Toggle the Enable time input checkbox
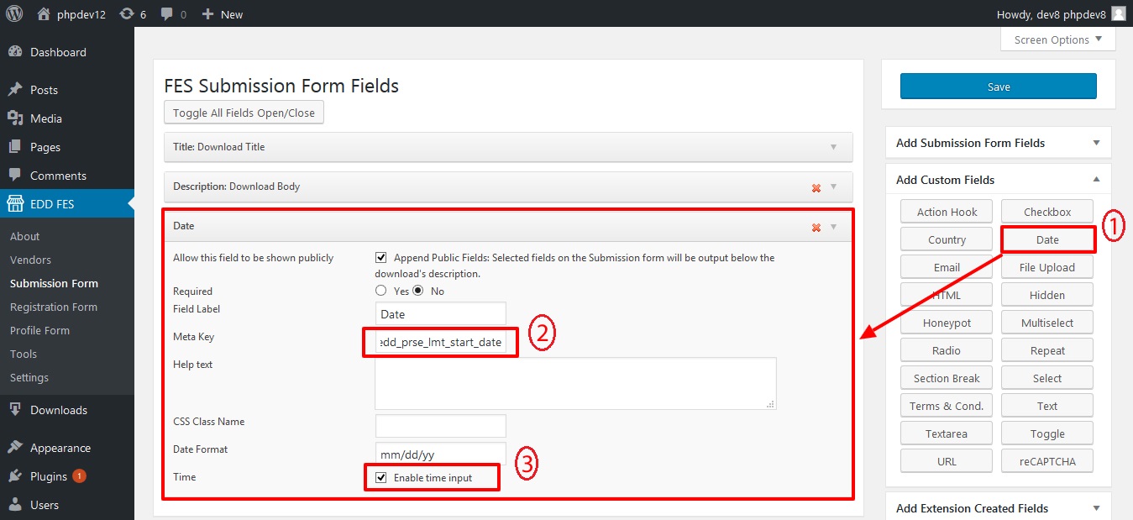This screenshot has width=1133, height=520. [x=381, y=477]
